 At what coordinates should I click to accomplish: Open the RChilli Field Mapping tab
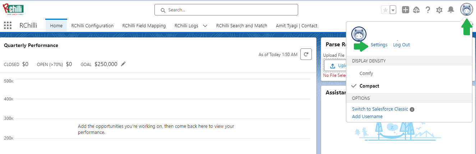coord(144,25)
